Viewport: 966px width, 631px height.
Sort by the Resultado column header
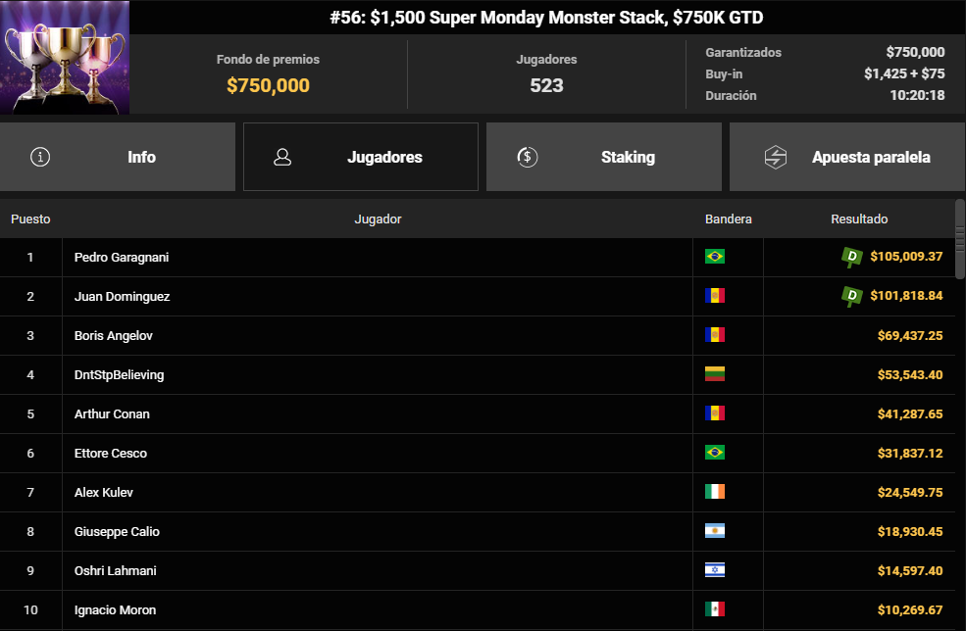tap(859, 219)
